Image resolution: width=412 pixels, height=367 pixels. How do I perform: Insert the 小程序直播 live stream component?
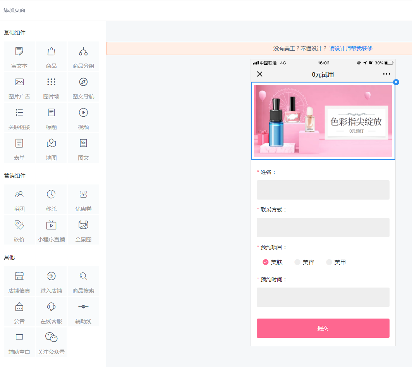click(51, 230)
